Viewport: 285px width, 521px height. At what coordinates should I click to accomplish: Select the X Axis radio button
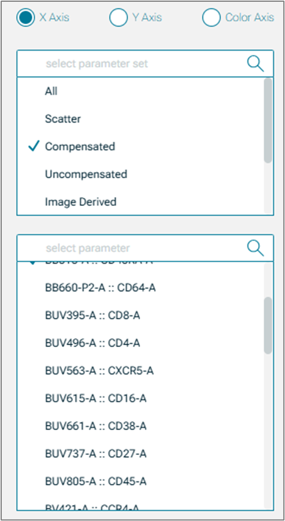click(x=25, y=17)
